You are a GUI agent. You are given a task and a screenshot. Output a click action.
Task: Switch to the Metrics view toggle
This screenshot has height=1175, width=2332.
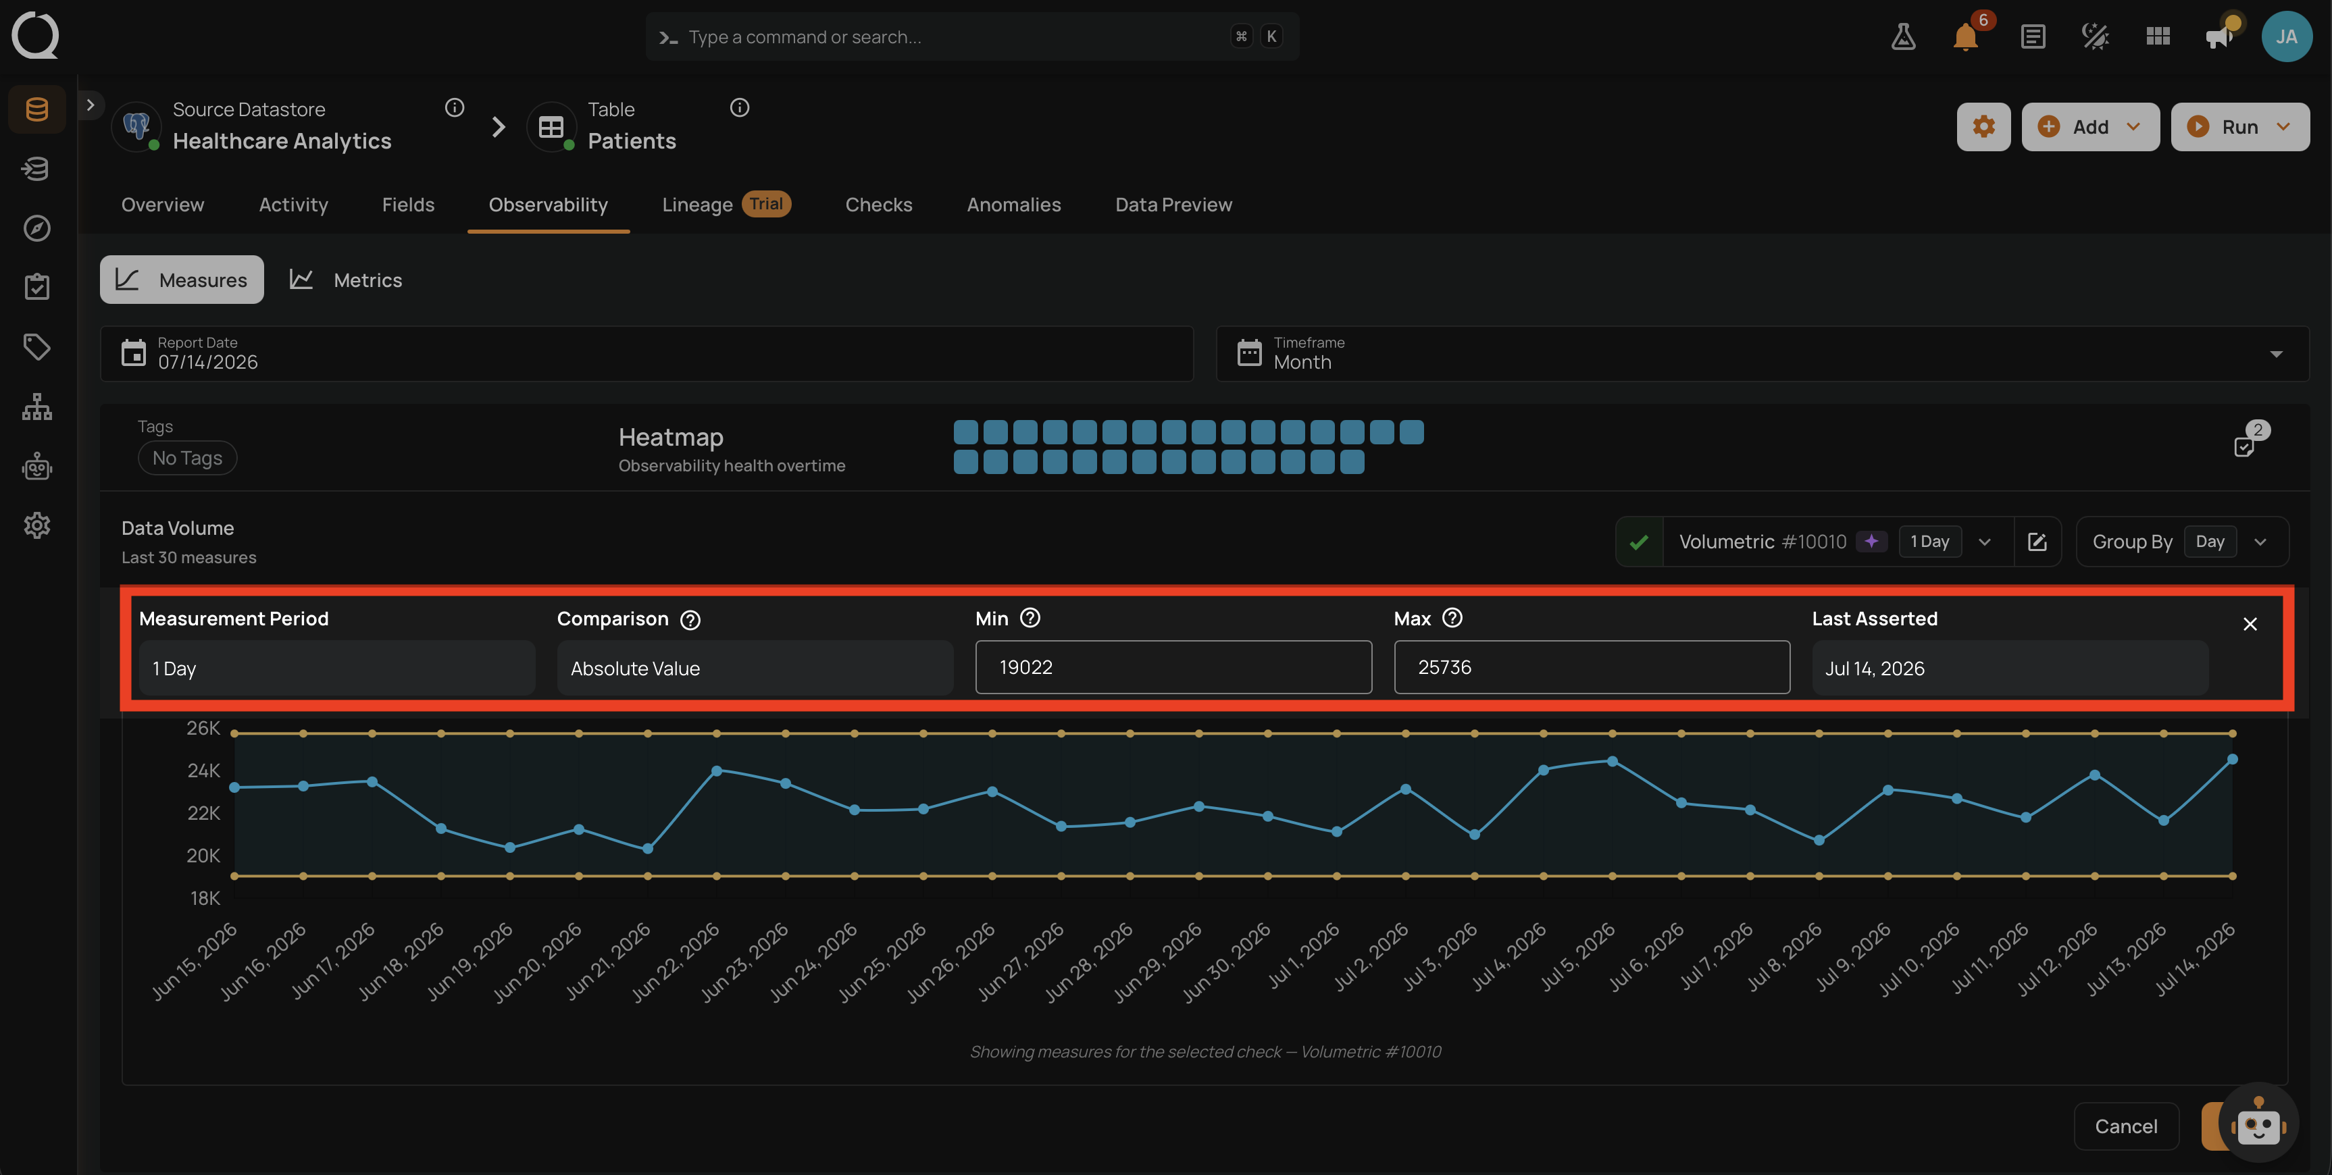point(346,280)
